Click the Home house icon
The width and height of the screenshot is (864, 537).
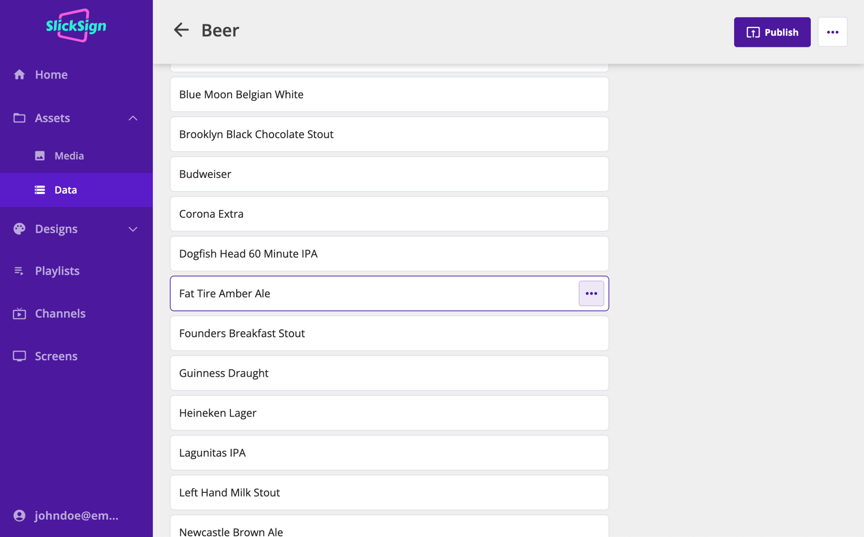click(x=19, y=74)
